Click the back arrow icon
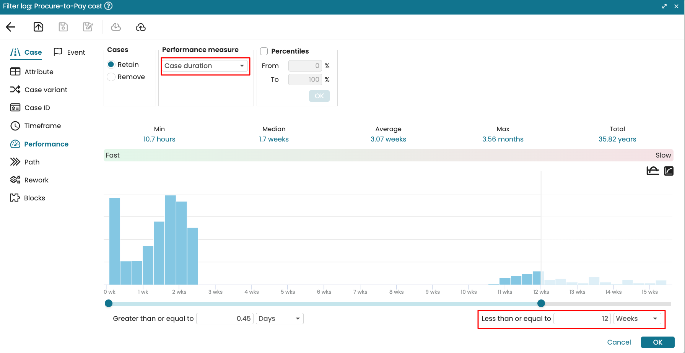685x353 pixels. click(x=11, y=27)
